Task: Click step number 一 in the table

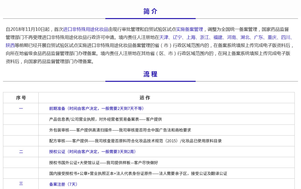Action: point(21,108)
